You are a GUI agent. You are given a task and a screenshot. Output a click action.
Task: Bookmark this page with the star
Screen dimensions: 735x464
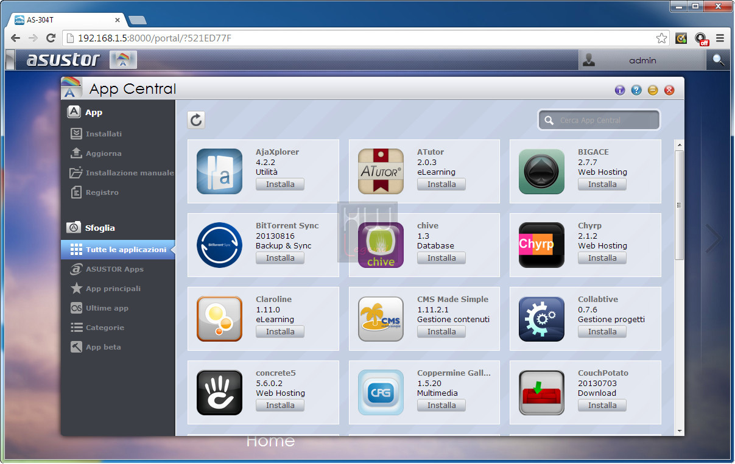click(x=661, y=38)
